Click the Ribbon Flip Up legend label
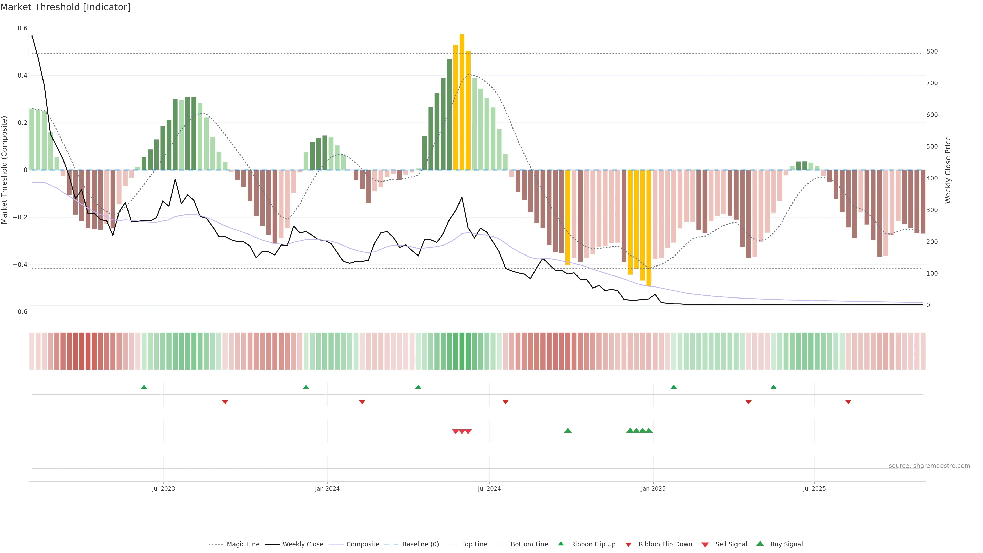This screenshot has height=553, width=983. (593, 544)
